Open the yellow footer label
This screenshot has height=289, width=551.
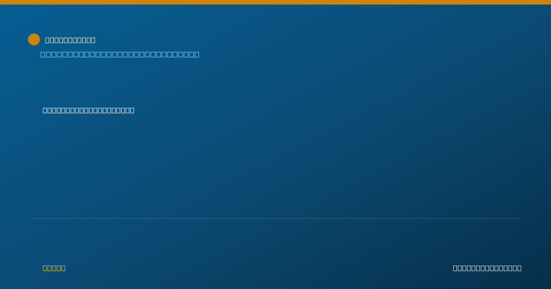54,268
